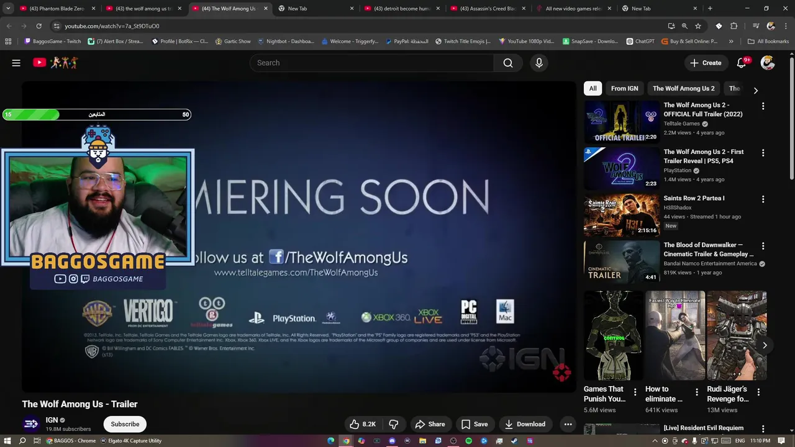View site information icon in address bar

(x=57, y=26)
